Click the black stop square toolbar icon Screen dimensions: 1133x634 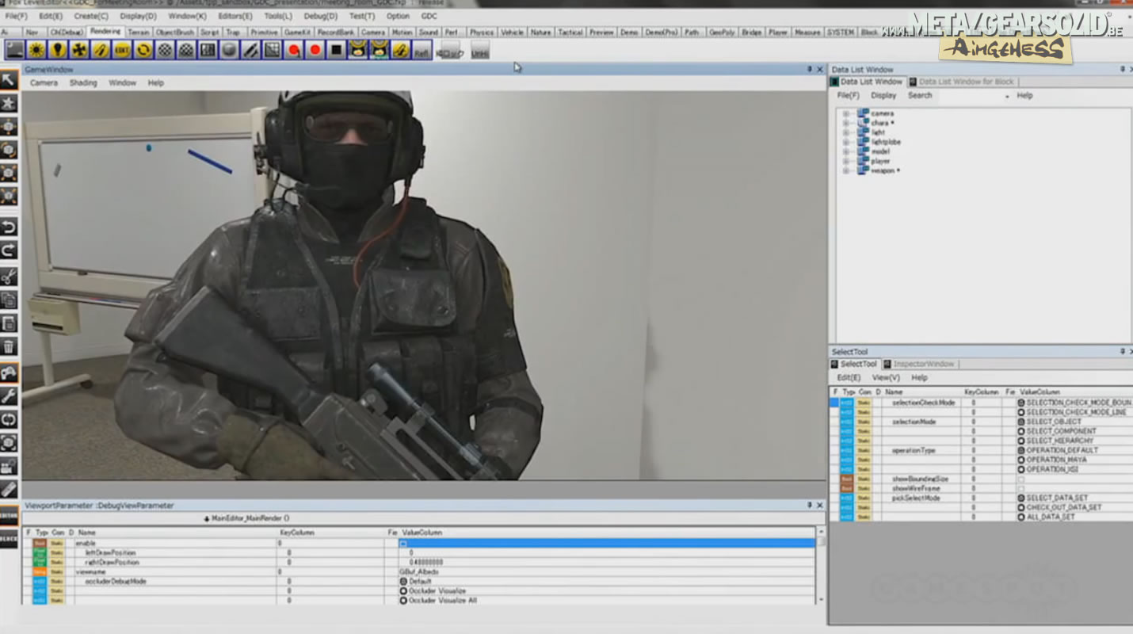pyautogui.click(x=337, y=50)
